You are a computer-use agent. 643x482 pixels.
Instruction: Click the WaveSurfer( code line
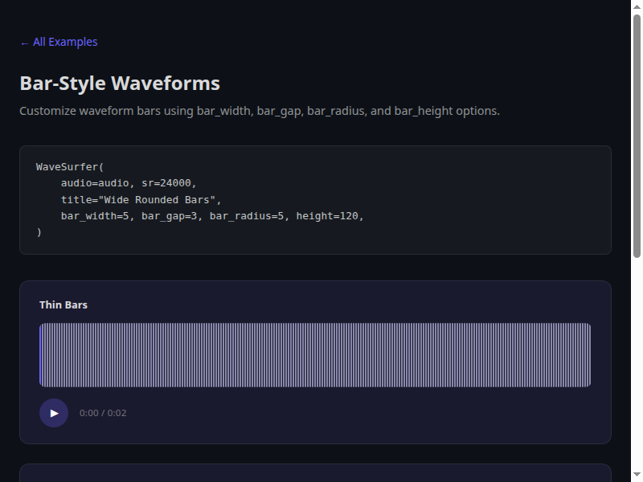click(70, 167)
